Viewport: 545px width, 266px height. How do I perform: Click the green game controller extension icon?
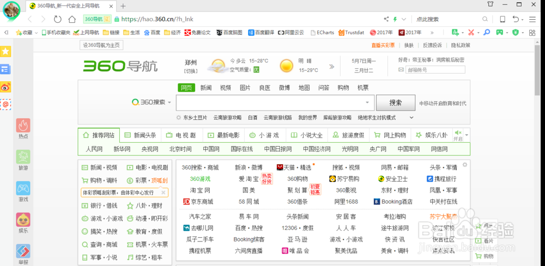(499, 32)
